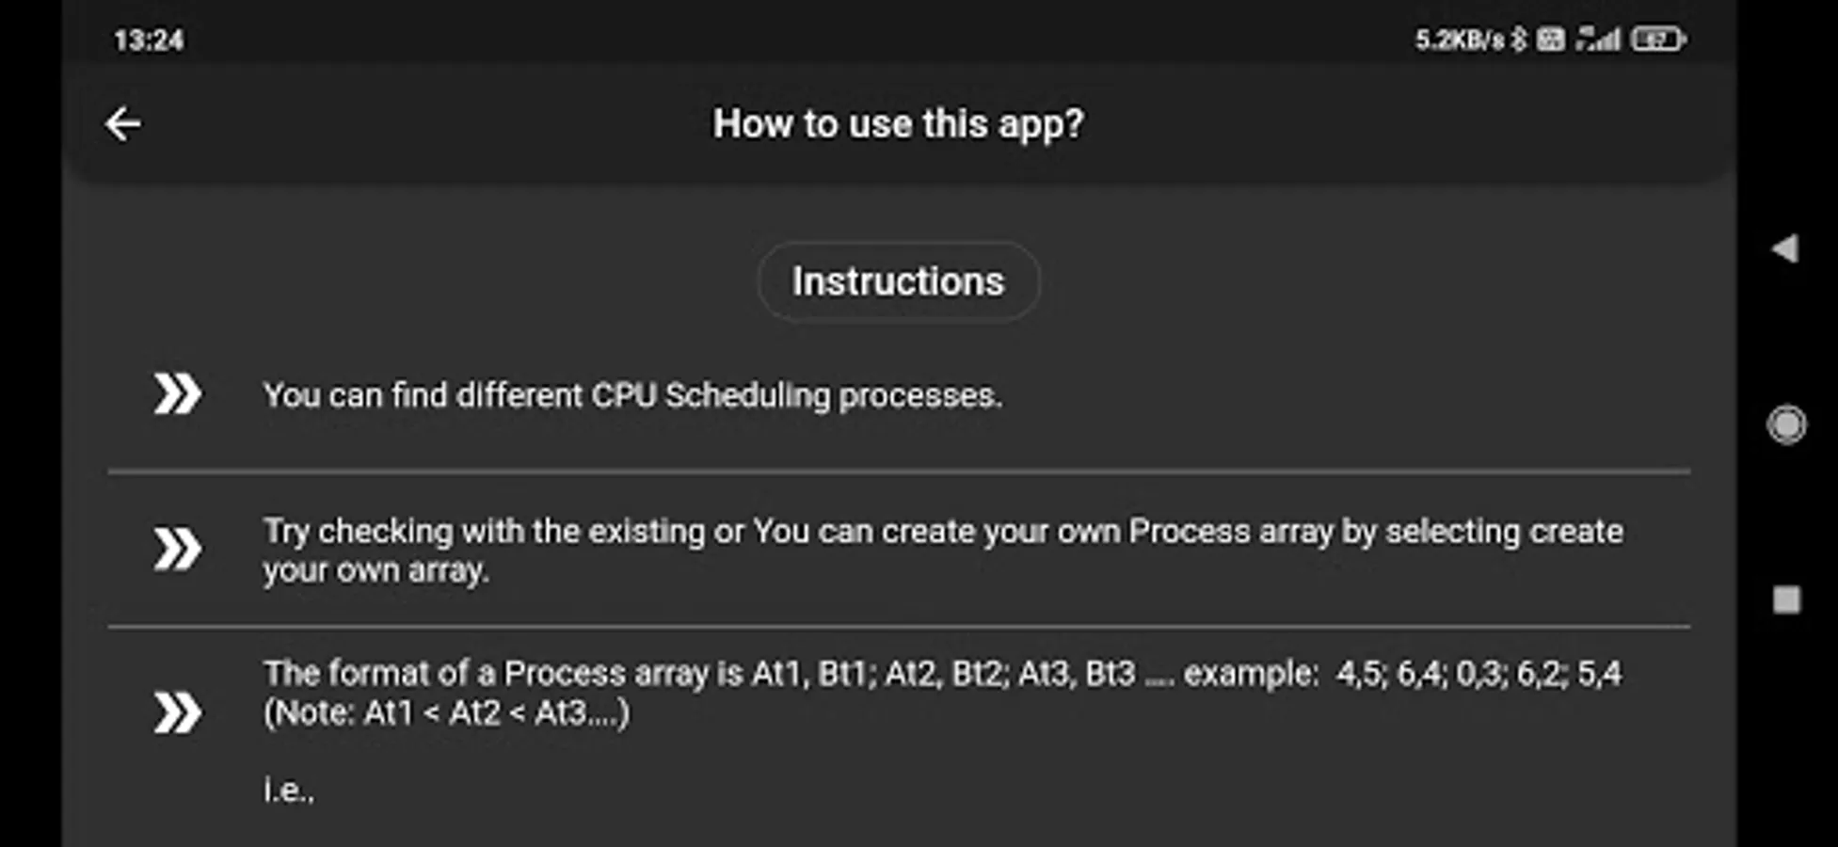Tap the 13:24 clock in status bar

pyautogui.click(x=149, y=40)
